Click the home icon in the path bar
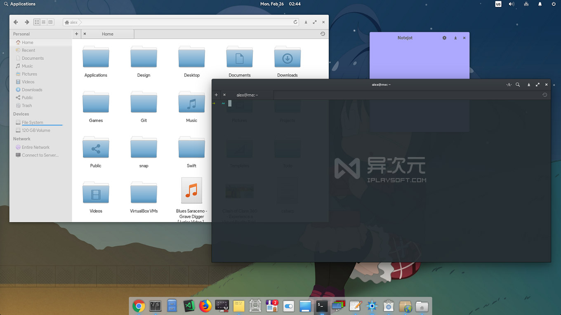Screen dimensions: 561x315 (66, 22)
